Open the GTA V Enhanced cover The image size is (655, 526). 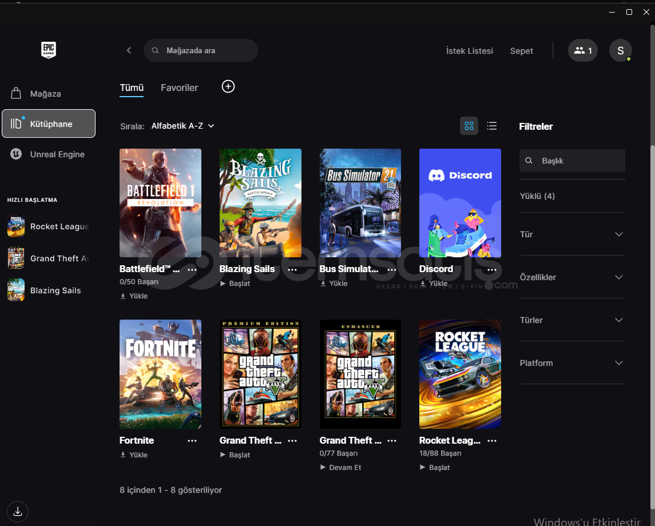pos(360,374)
